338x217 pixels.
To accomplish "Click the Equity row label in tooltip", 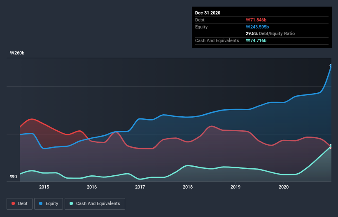I will [x=201, y=27].
